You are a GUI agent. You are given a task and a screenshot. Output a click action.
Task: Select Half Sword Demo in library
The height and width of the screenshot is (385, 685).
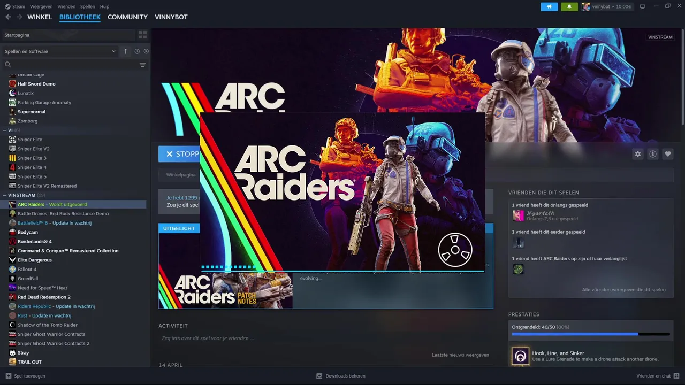click(x=36, y=84)
